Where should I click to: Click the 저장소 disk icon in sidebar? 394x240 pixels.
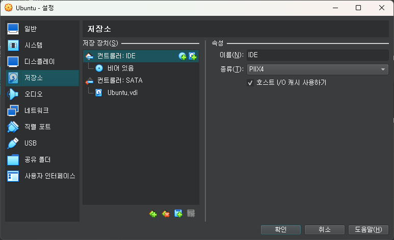[13, 78]
